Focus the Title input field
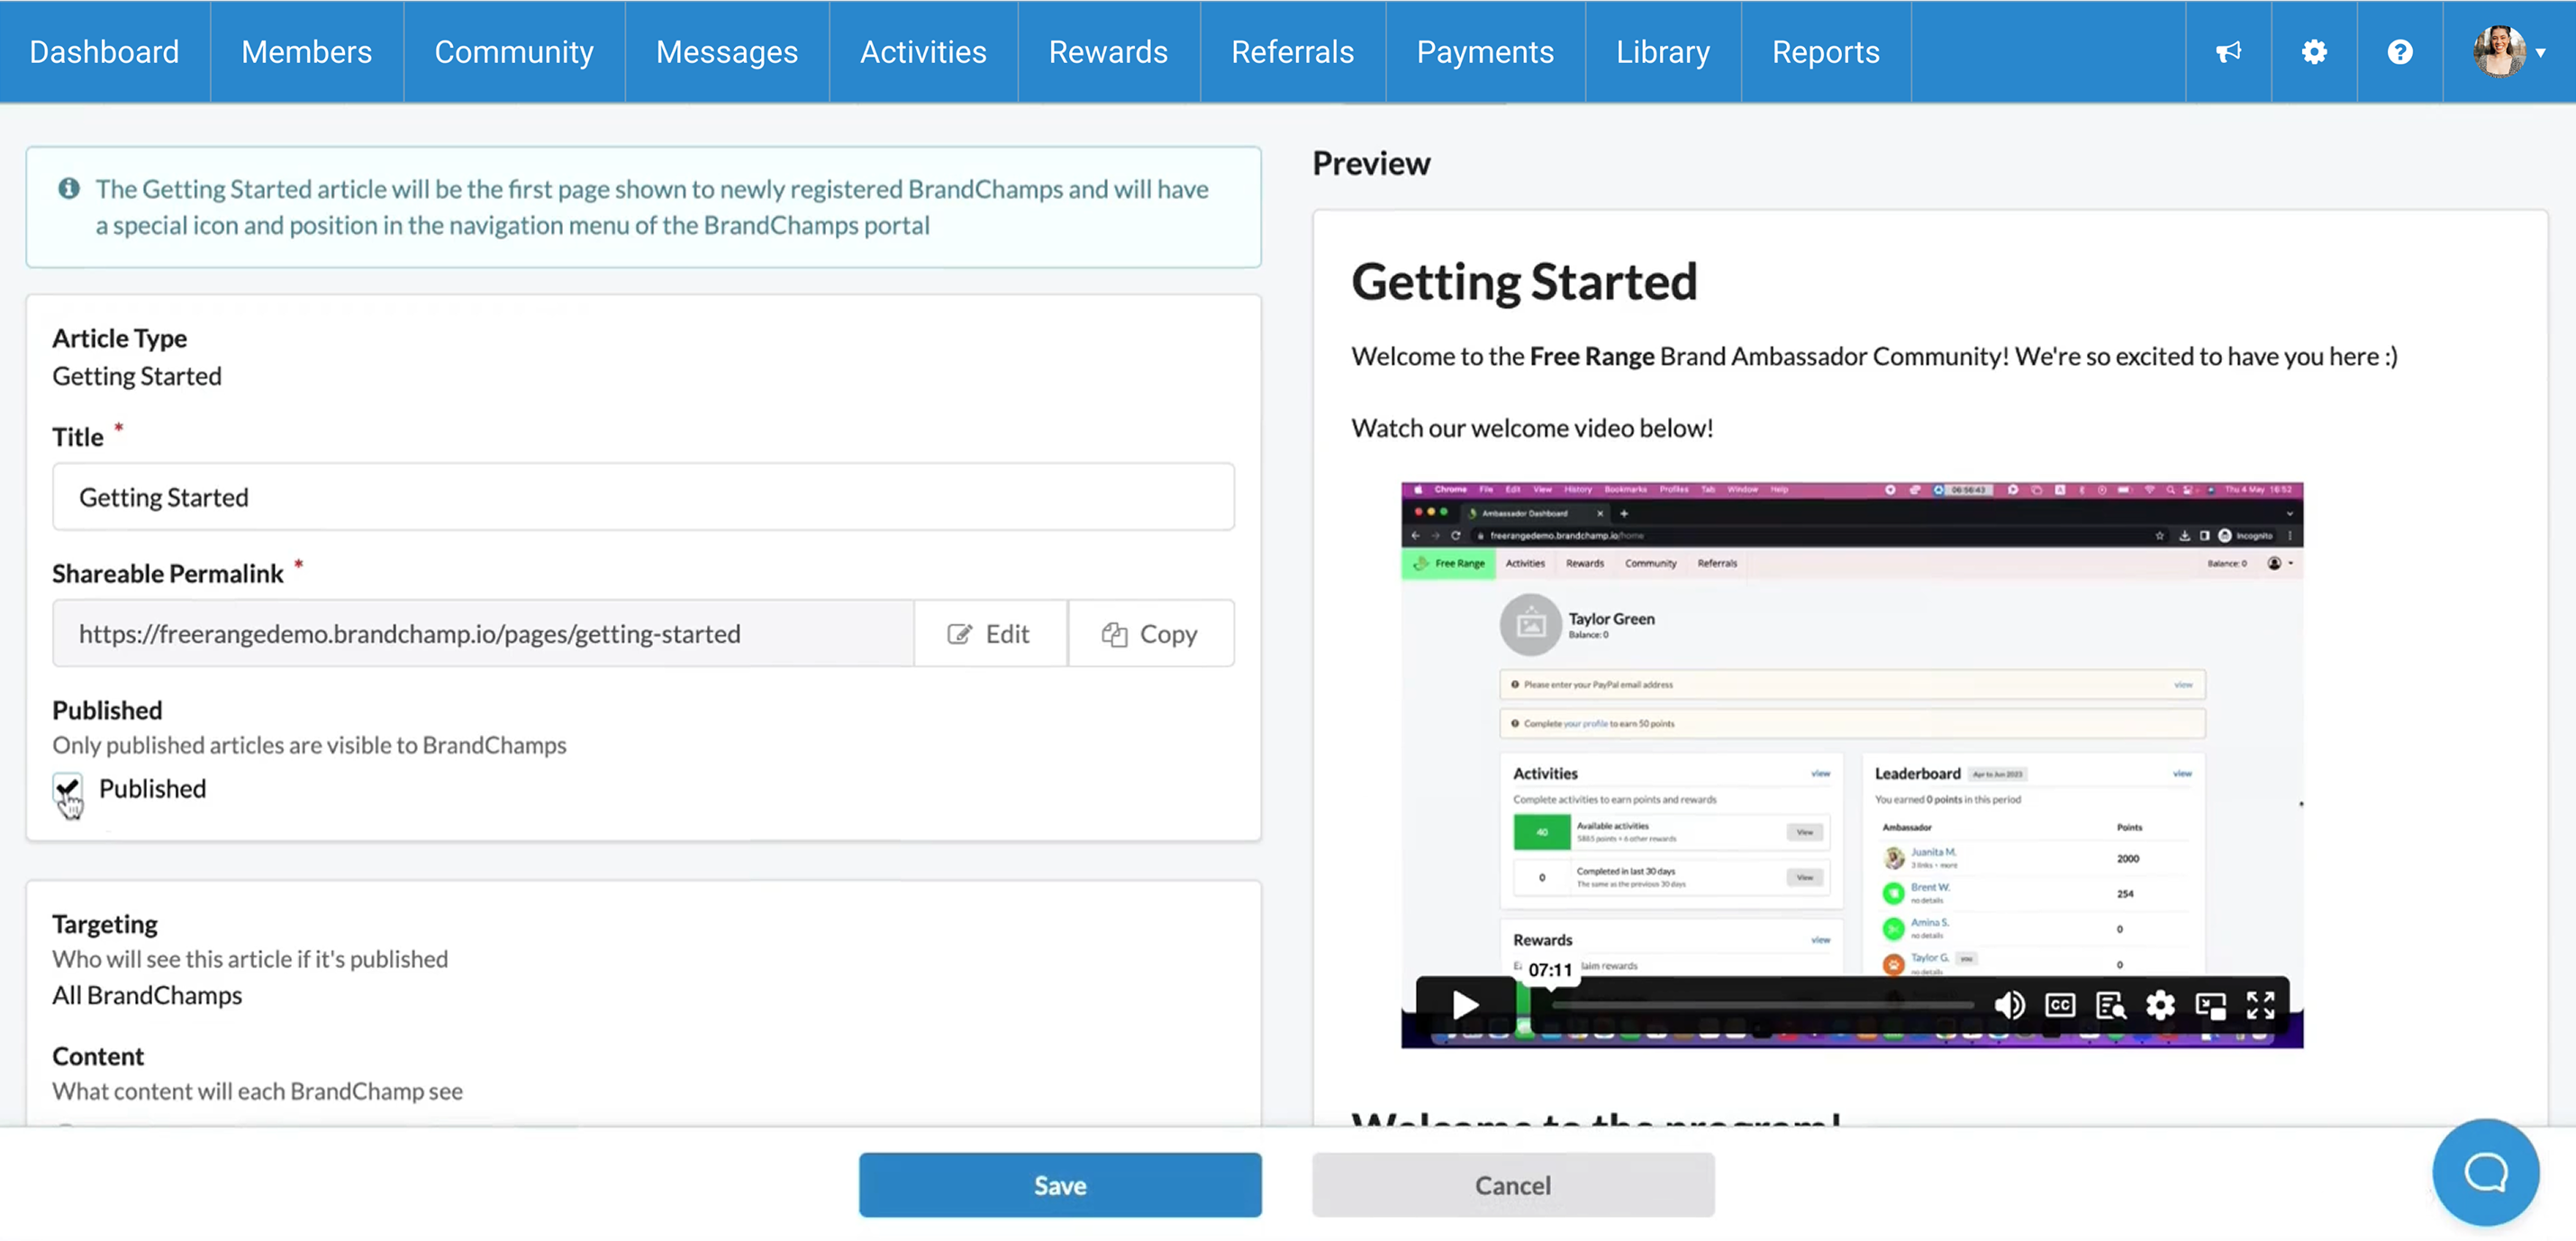 coord(643,497)
